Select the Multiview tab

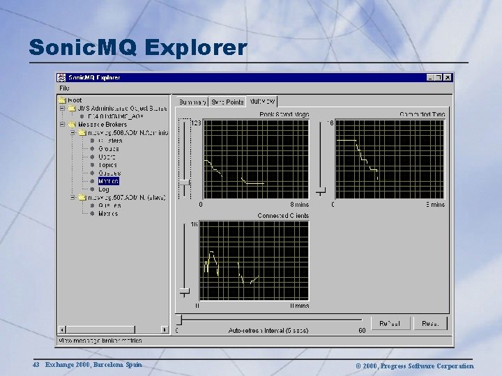[x=262, y=102]
